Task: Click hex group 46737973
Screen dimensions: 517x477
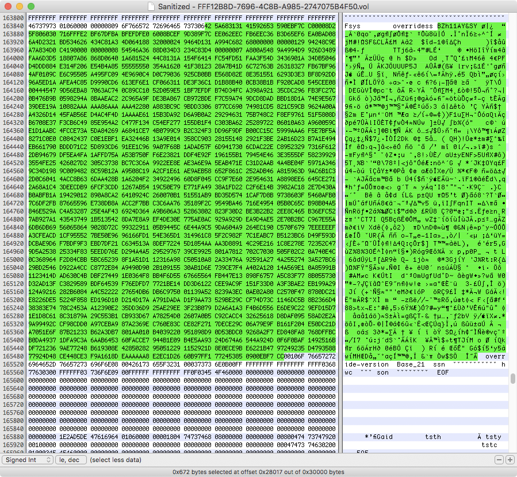Action: (x=42, y=26)
